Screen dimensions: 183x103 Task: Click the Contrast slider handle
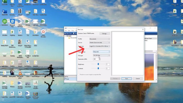tap(98, 68)
